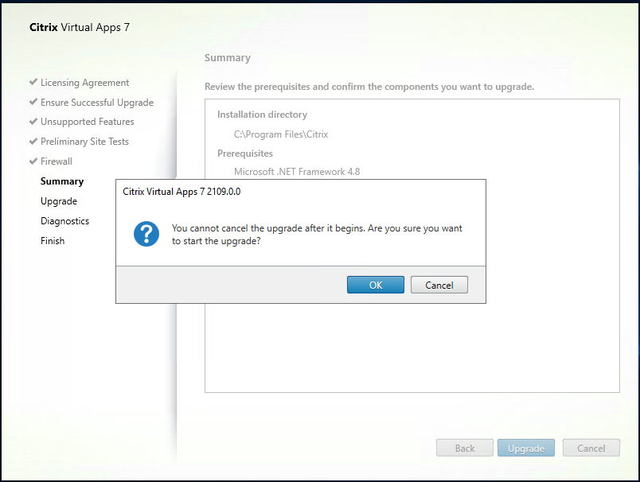Click the Summary page heading
Image resolution: width=640 pixels, height=482 pixels.
click(x=228, y=58)
